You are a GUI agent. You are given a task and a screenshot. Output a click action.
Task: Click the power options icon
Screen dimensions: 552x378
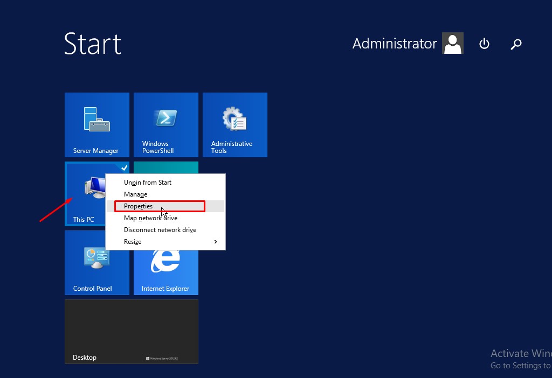pyautogui.click(x=485, y=44)
